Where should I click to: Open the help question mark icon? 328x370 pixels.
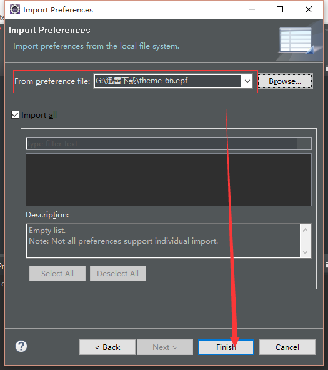coord(21,346)
